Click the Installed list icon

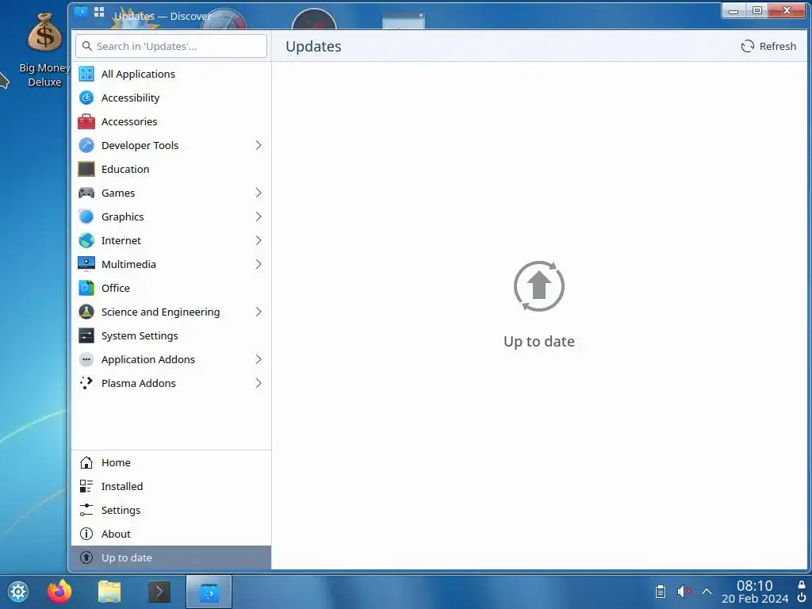pyautogui.click(x=86, y=486)
